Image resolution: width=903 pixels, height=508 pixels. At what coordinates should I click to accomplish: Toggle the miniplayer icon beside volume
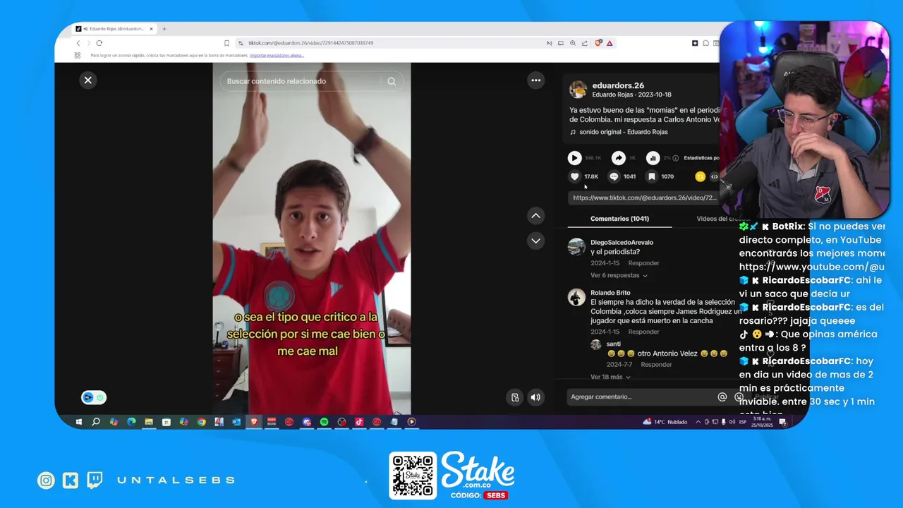pos(515,397)
